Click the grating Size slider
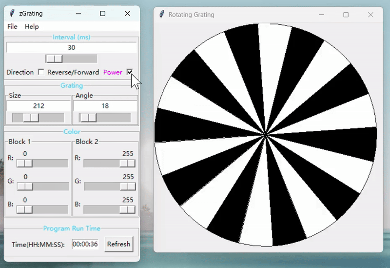The height and width of the screenshot is (268, 390). 31,118
